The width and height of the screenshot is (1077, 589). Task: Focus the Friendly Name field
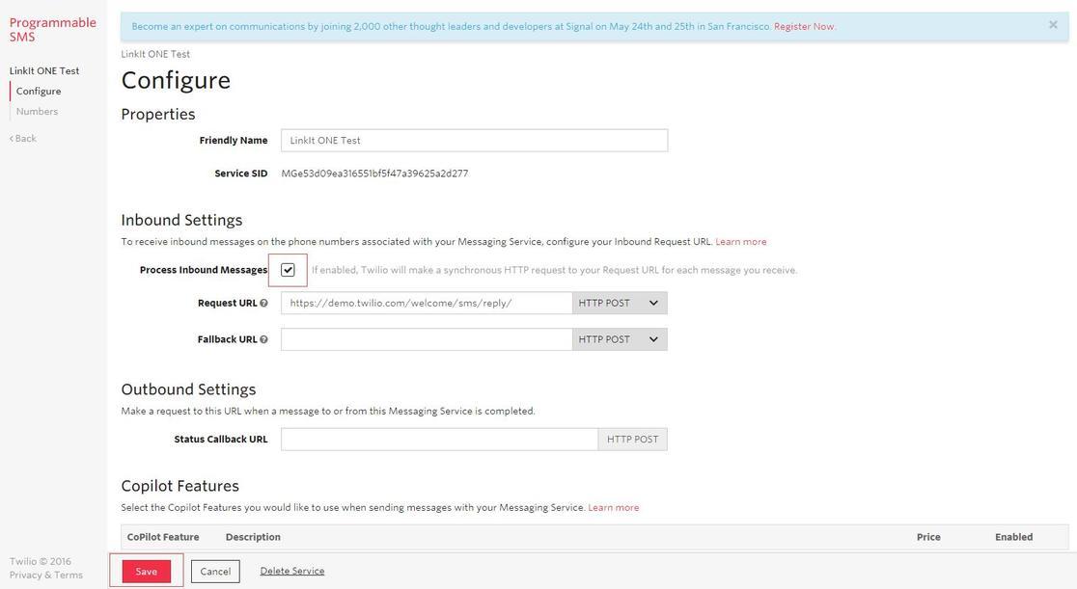(474, 140)
